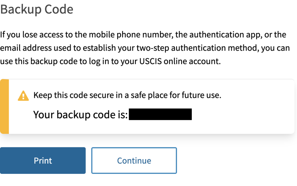Click the phrase 'two-step authentication method'
Viewport: 297px width, 186px height.
click(198, 48)
